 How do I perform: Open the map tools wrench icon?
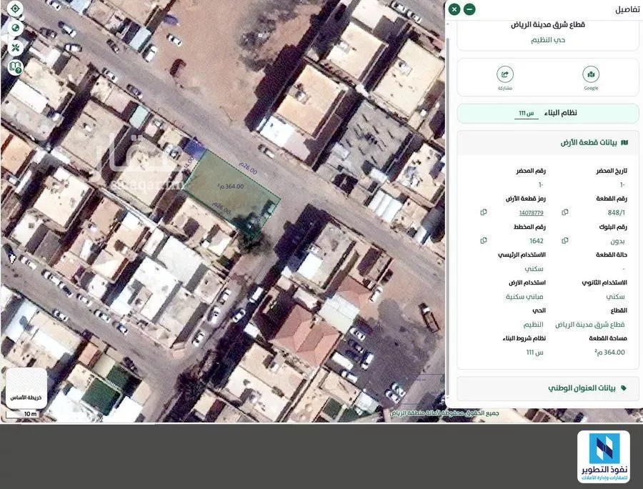click(16, 48)
